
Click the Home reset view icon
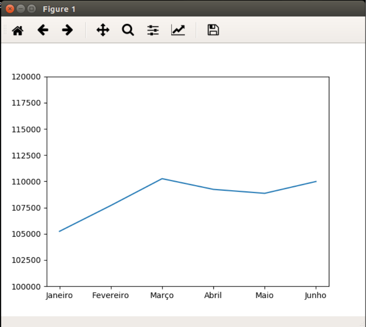point(17,30)
